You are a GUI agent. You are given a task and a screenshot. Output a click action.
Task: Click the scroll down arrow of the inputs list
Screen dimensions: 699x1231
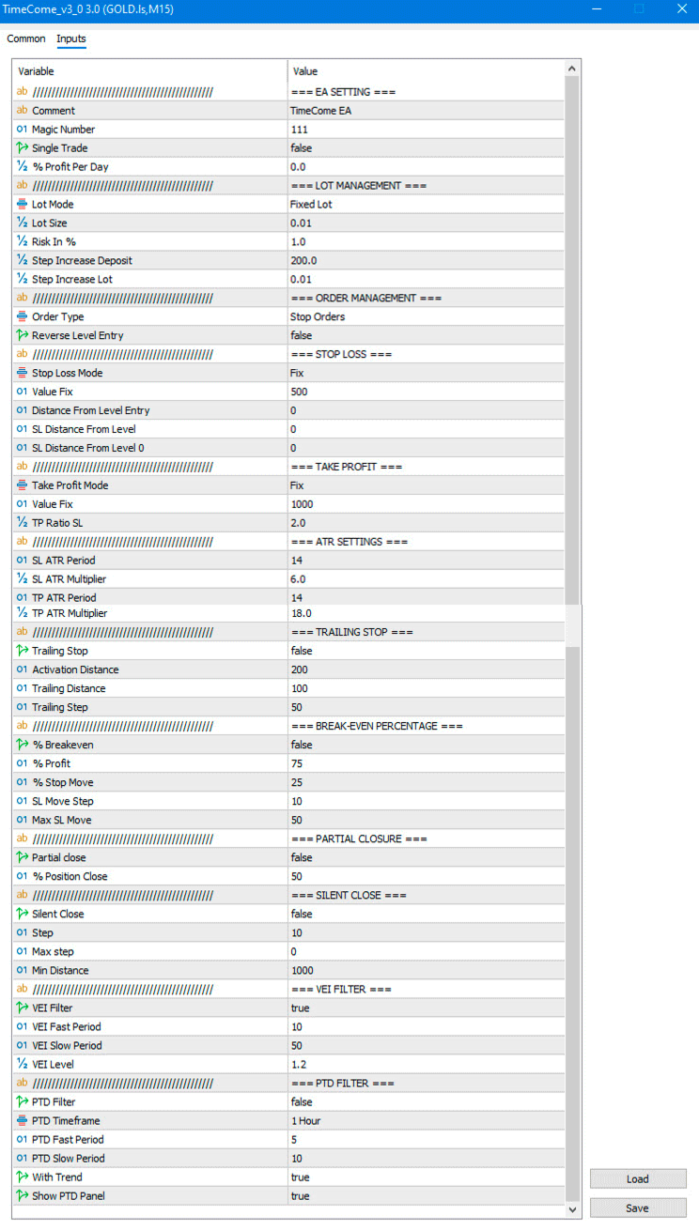point(571,1211)
